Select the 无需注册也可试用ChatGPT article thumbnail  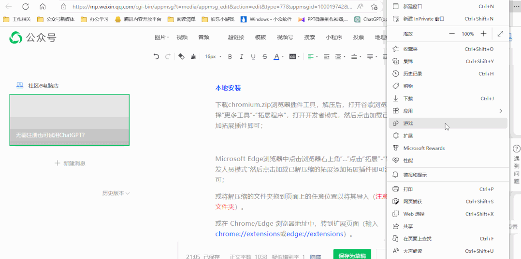(x=70, y=120)
